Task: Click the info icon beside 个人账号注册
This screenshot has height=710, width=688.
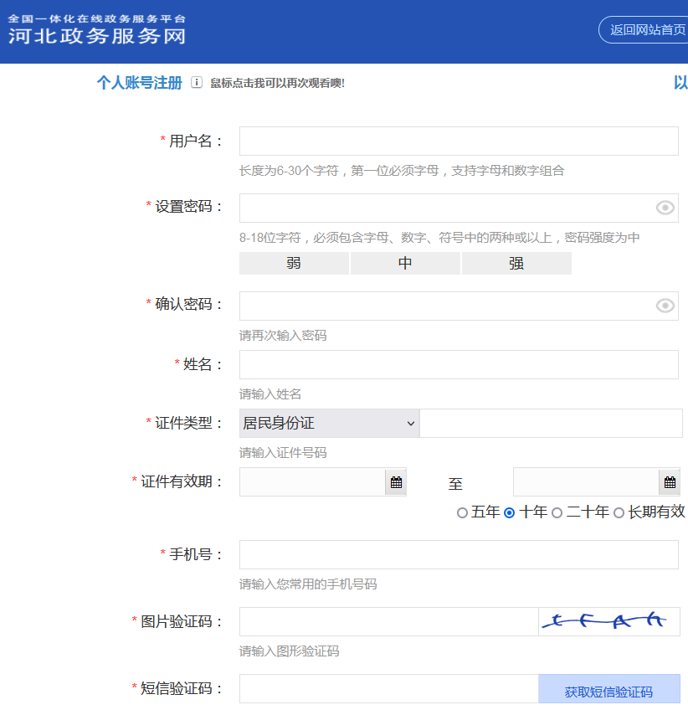Action: click(196, 83)
